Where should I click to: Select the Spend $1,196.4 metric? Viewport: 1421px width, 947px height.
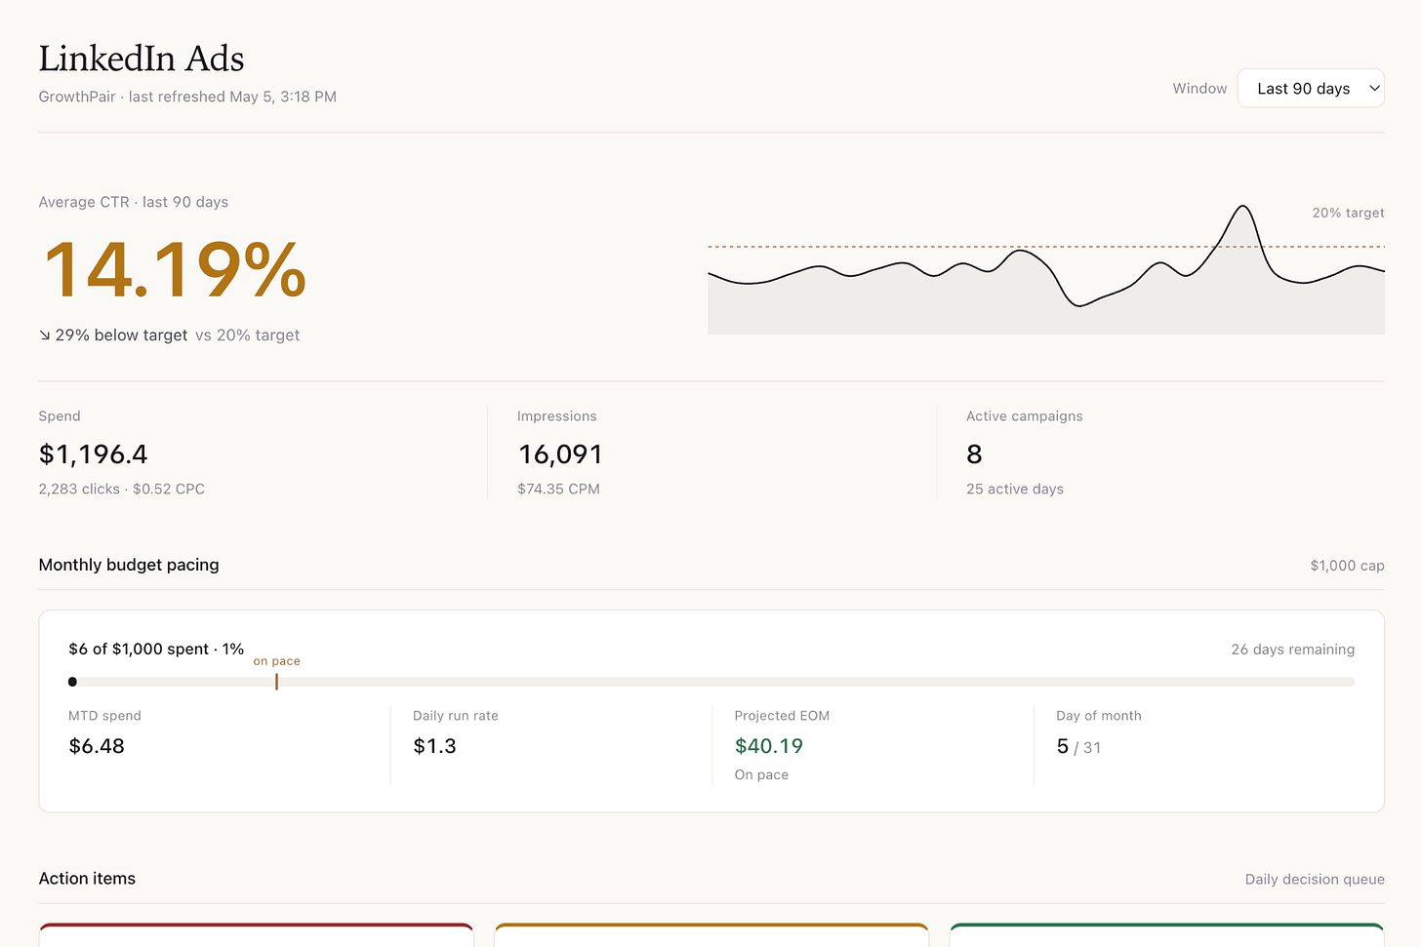(x=94, y=454)
